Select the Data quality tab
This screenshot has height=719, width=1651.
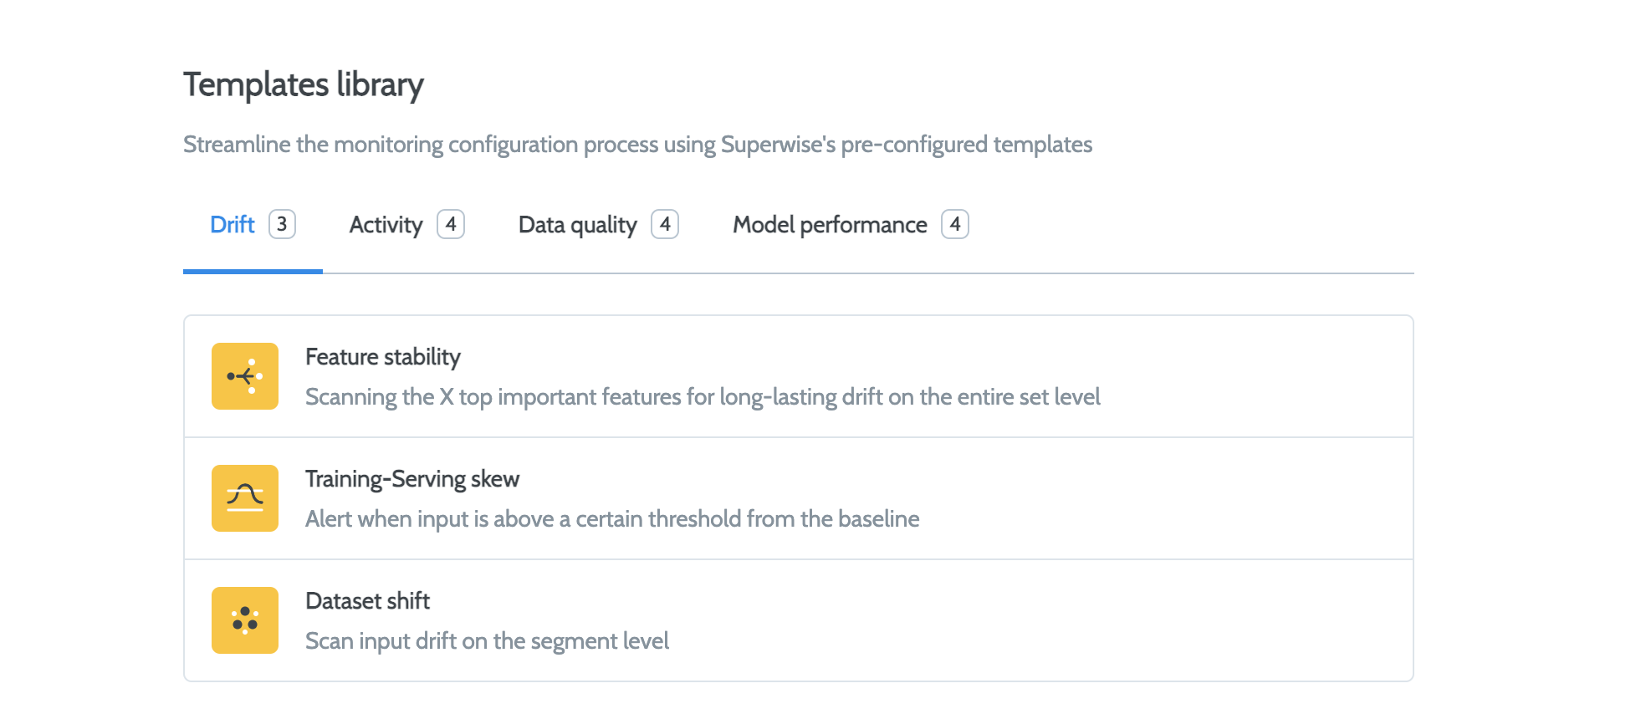click(x=577, y=225)
